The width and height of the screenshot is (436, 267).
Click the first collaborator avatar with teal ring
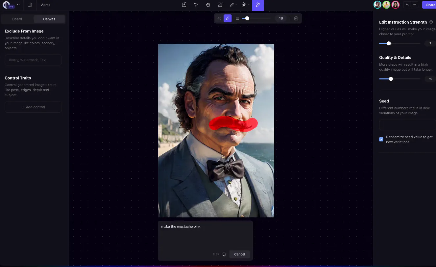click(377, 5)
